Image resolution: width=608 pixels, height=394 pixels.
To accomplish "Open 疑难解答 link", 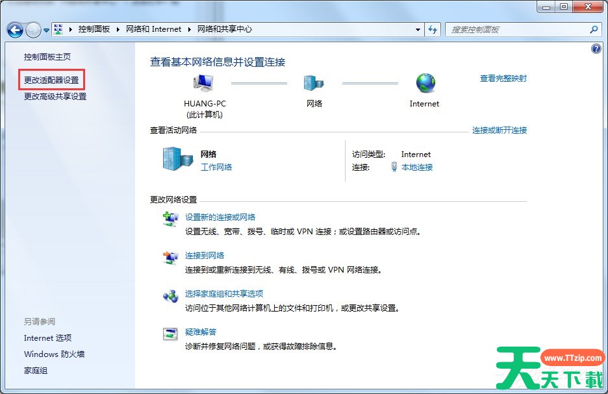I will (x=201, y=332).
